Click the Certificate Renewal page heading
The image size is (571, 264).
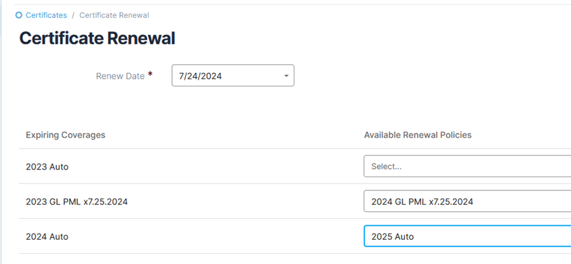(97, 38)
